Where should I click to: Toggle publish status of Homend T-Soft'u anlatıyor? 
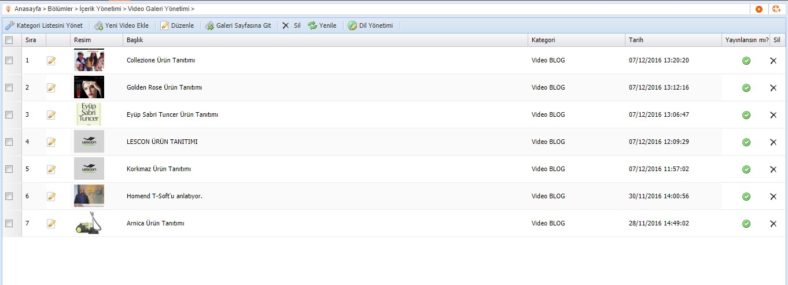coord(746,197)
